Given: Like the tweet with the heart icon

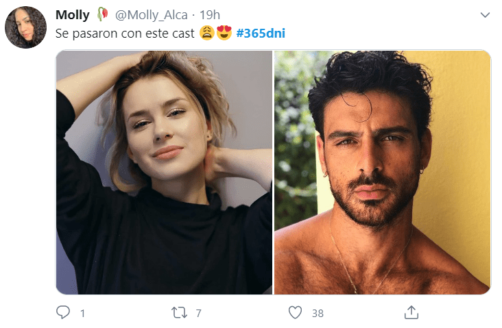Looking at the screenshot, I should click(x=295, y=312).
